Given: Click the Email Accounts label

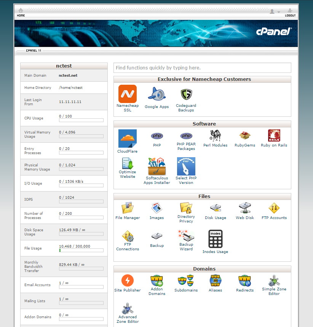Looking at the screenshot, I should coord(37,285).
